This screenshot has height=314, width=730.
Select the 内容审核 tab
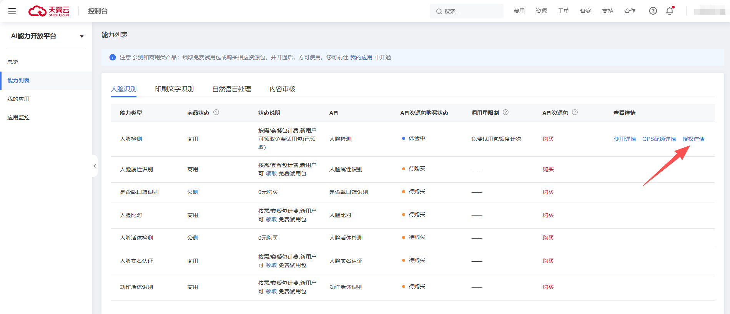click(x=282, y=89)
